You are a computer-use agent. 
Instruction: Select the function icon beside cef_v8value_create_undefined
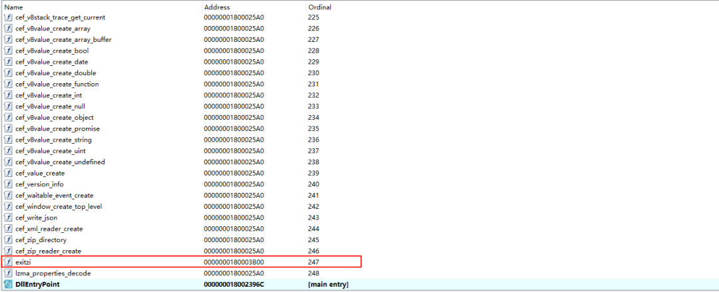(x=8, y=162)
